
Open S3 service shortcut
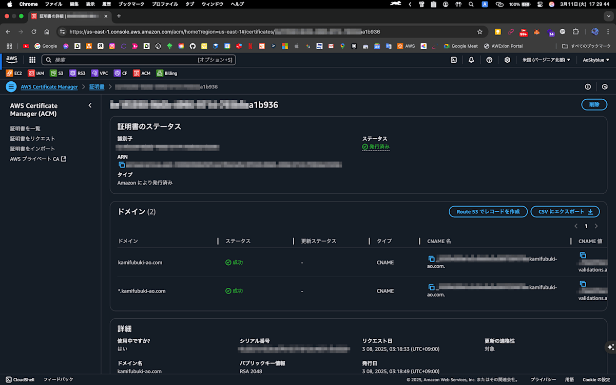57,73
